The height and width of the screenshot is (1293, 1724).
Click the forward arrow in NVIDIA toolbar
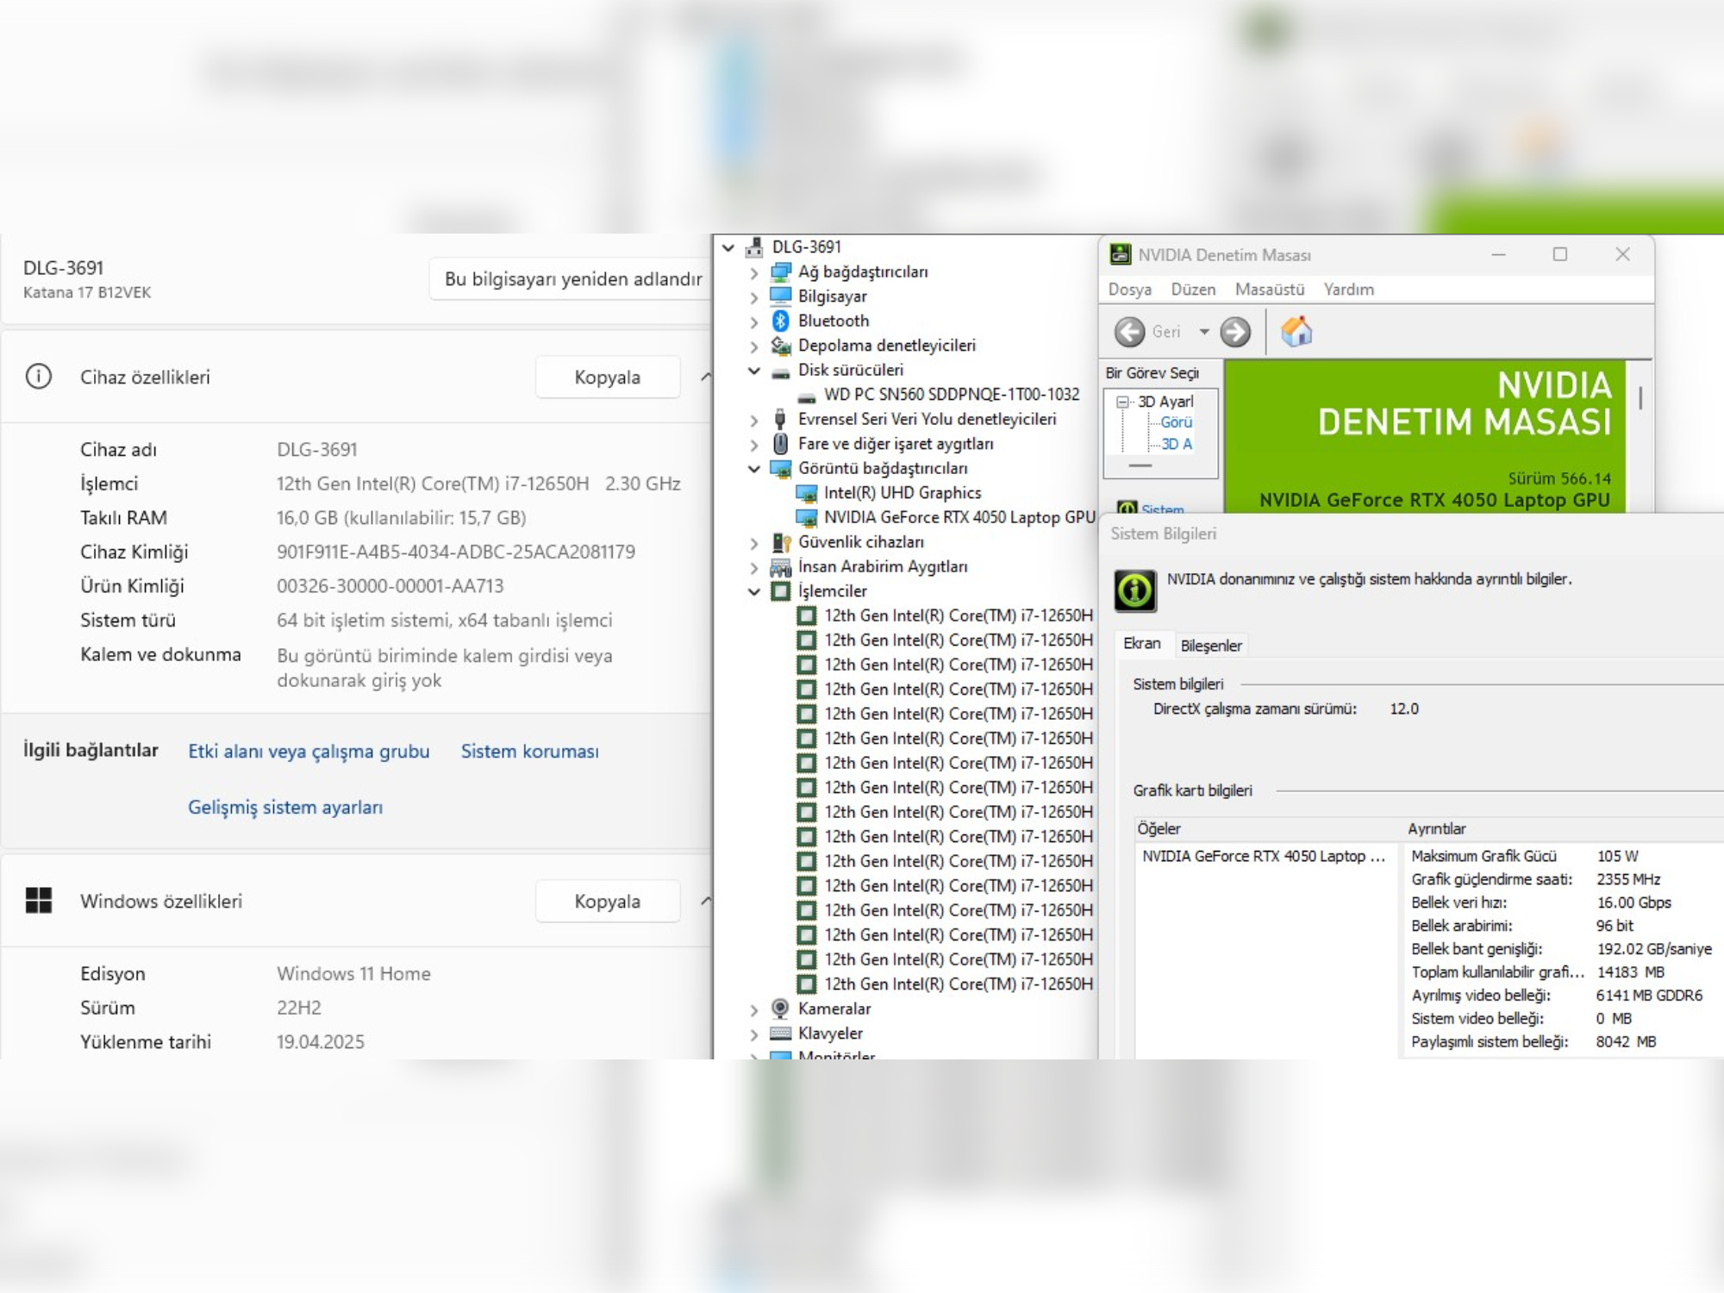[1235, 332]
